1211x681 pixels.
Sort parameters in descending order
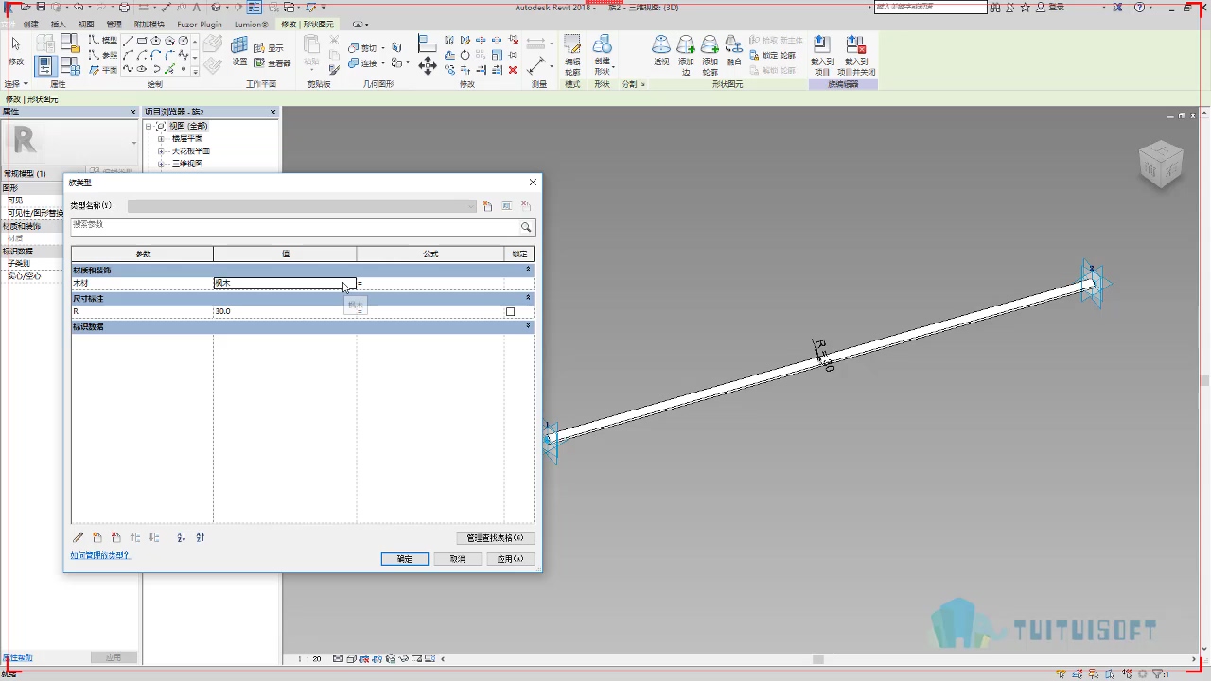coord(201,537)
